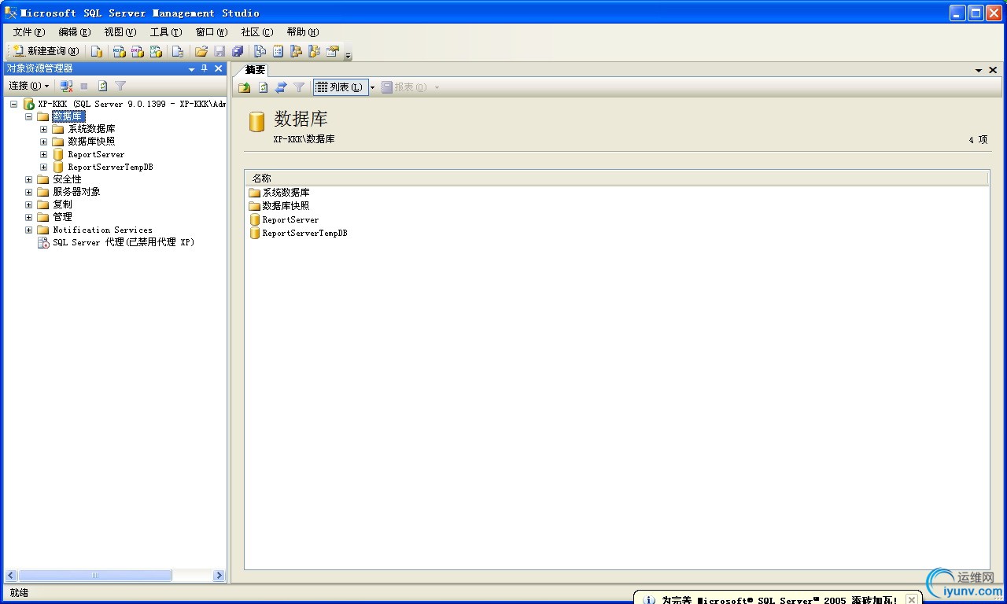Open the 帮助(H) menu
The image size is (1007, 604).
[x=303, y=32]
